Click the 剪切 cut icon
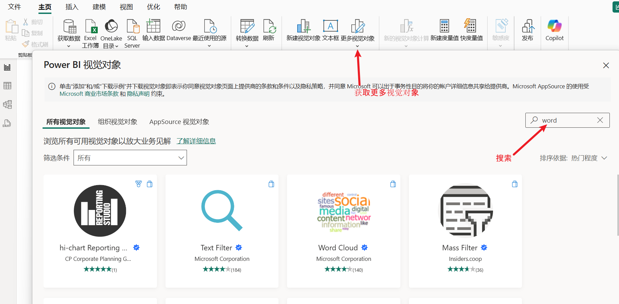 (x=26, y=22)
